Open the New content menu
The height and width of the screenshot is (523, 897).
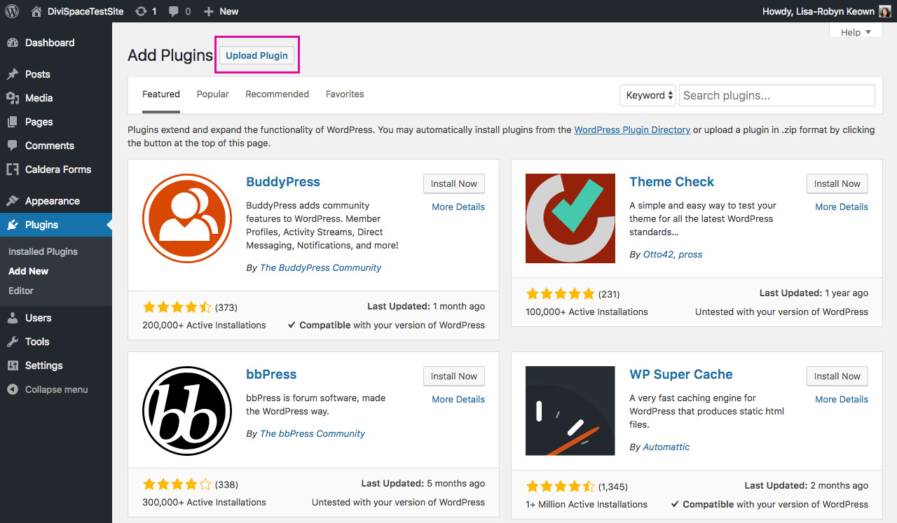coord(221,11)
